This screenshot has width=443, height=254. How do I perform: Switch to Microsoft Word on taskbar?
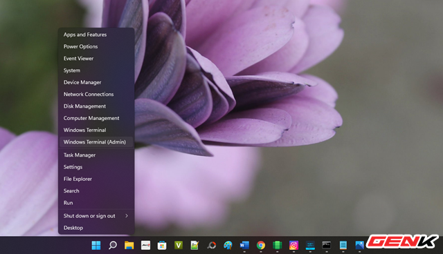[x=244, y=245]
